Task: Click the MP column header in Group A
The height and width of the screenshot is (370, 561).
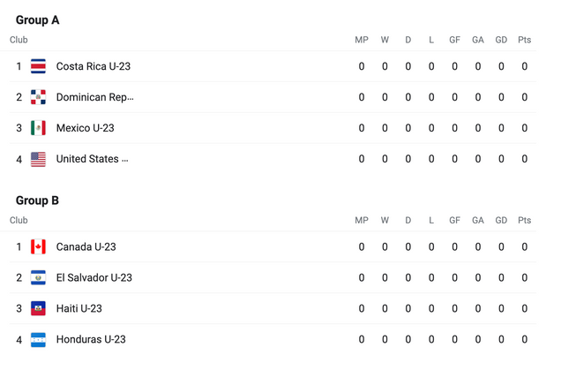Action: click(362, 40)
